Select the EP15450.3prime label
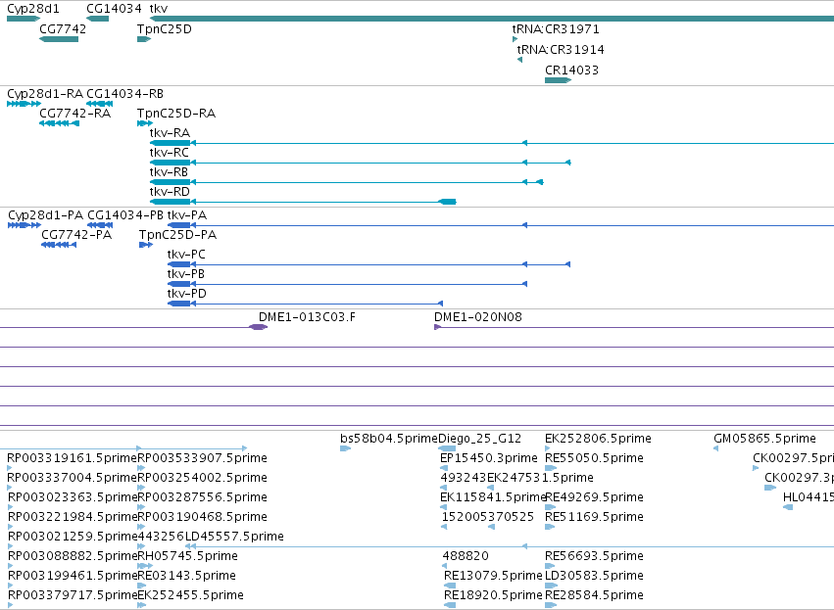The width and height of the screenshot is (834, 610). 489,458
